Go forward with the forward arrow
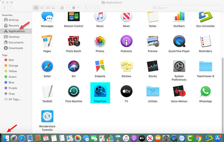Viewport: 224px width, 142px height. coord(10,8)
